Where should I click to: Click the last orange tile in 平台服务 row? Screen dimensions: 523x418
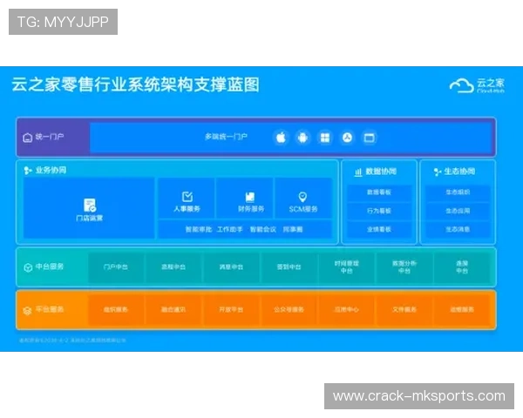(462, 310)
